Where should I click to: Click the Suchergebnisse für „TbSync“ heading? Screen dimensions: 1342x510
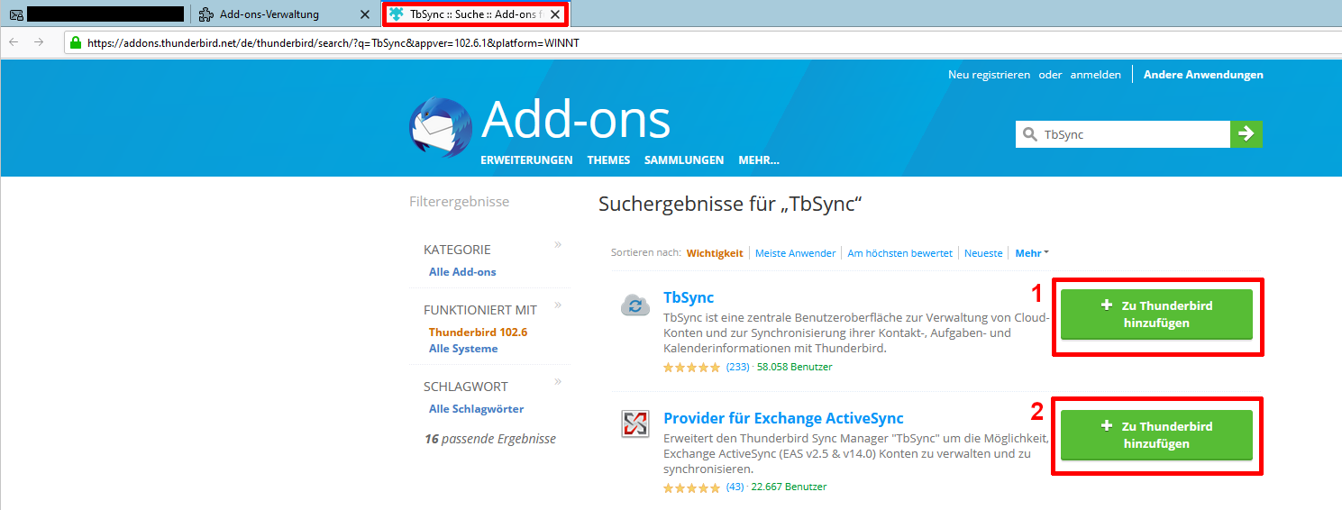pyautogui.click(x=731, y=204)
